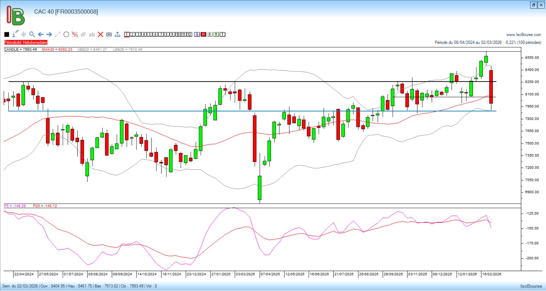Select the magnifier zoom tool
Screen dimensions: 546x291
(x=32, y=34)
